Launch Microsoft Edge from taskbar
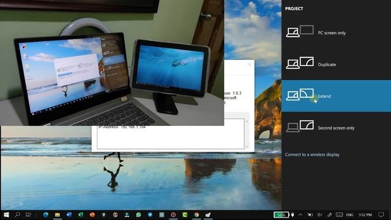The image size is (391, 220). point(46,215)
